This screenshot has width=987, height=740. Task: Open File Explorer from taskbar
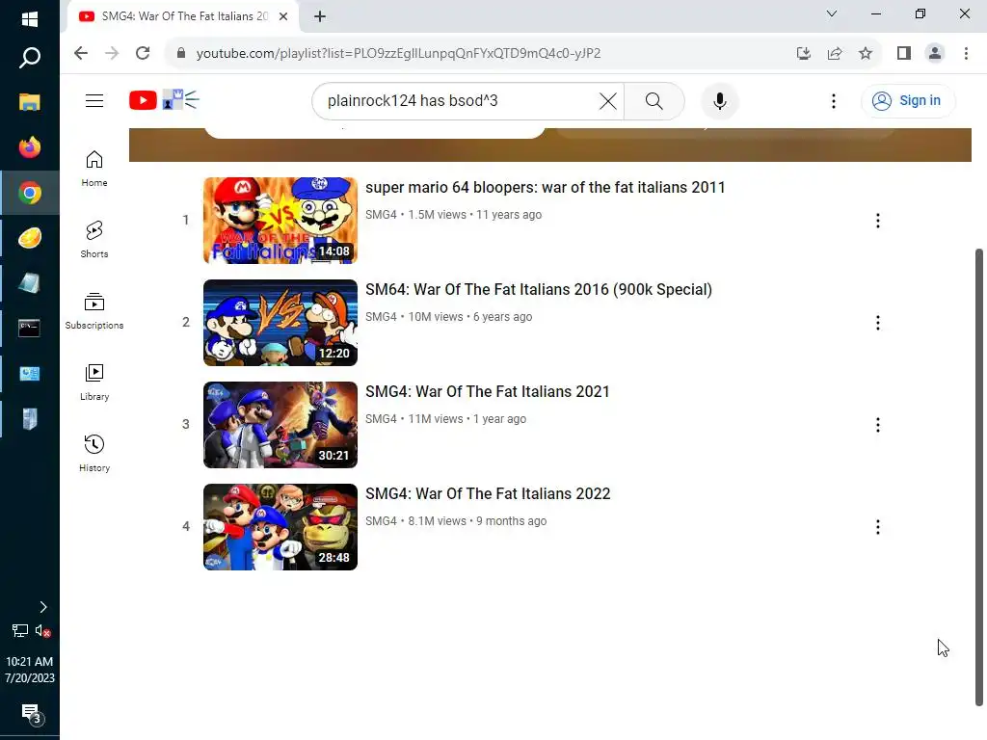(x=30, y=102)
